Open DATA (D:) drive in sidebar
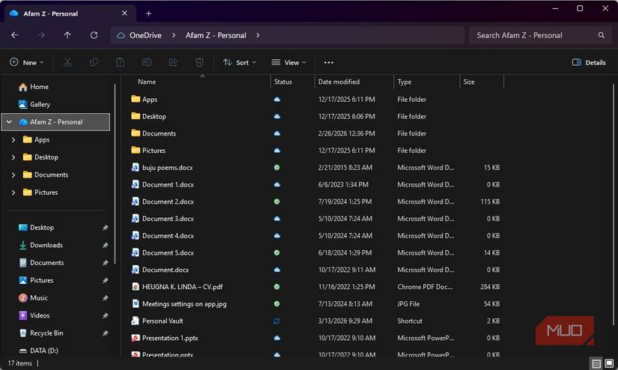This screenshot has height=370, width=618. point(43,351)
